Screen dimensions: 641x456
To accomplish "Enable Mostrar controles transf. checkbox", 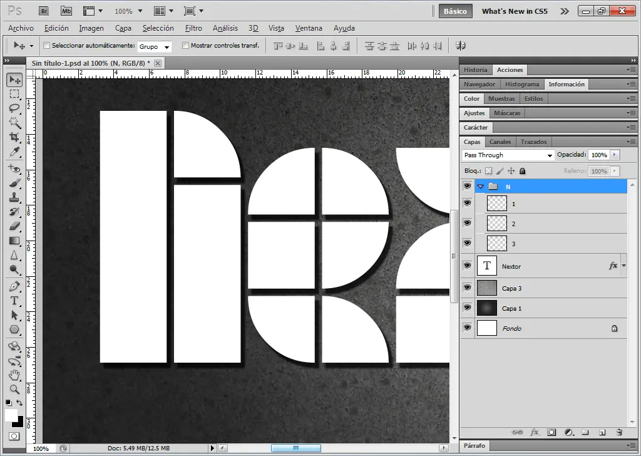I will [x=185, y=46].
